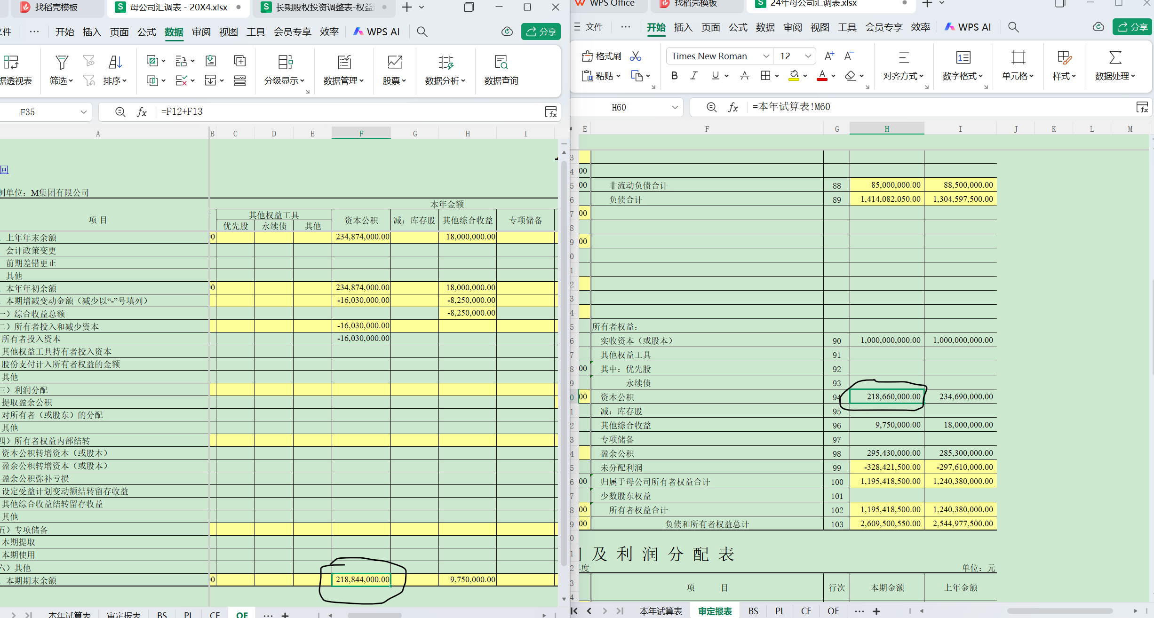Click the formula fx button beside H60

[x=733, y=108]
